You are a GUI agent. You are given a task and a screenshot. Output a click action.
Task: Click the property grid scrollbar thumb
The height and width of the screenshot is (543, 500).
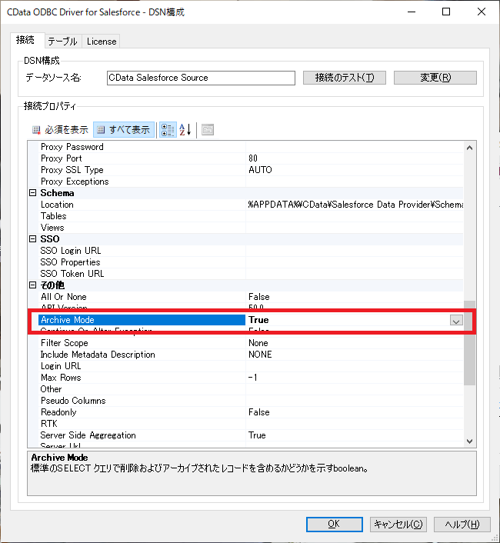pos(469,343)
